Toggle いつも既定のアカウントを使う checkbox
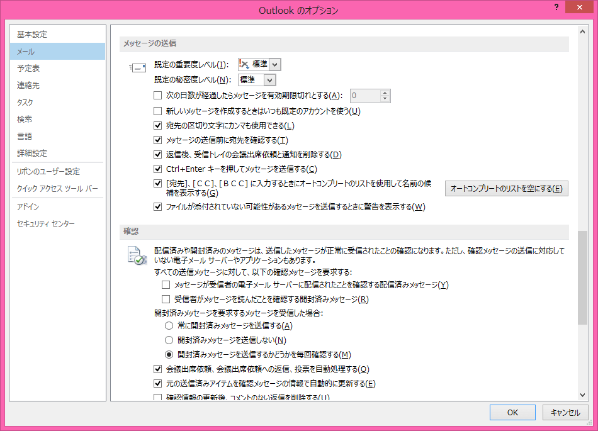This screenshot has height=431, width=598. pyautogui.click(x=157, y=111)
